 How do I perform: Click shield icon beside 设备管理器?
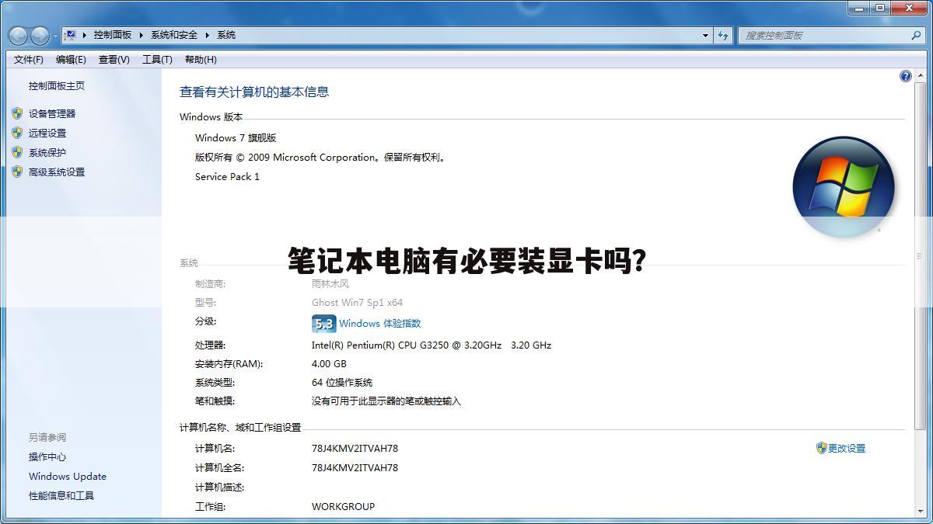[x=17, y=113]
